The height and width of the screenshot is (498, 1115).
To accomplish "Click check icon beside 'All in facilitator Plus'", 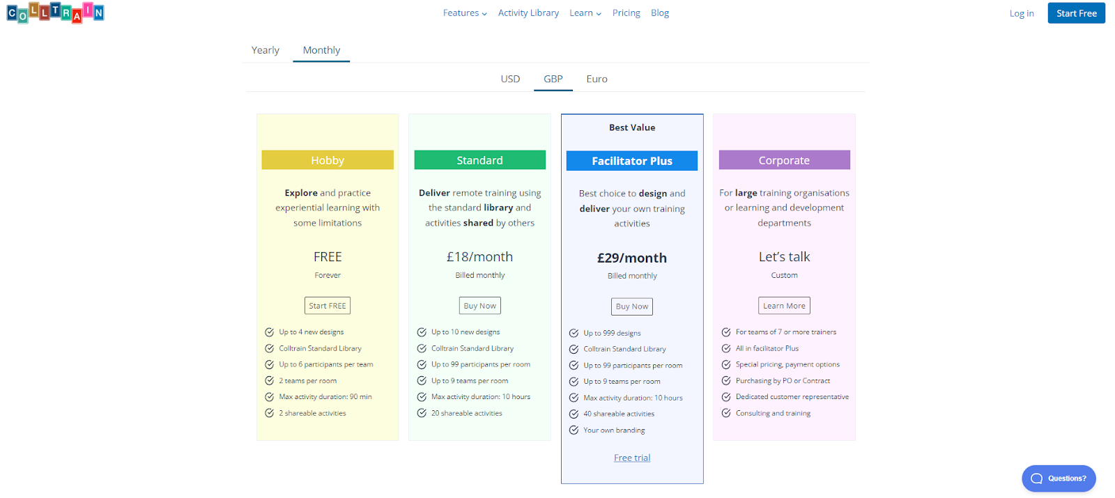I will tap(726, 348).
